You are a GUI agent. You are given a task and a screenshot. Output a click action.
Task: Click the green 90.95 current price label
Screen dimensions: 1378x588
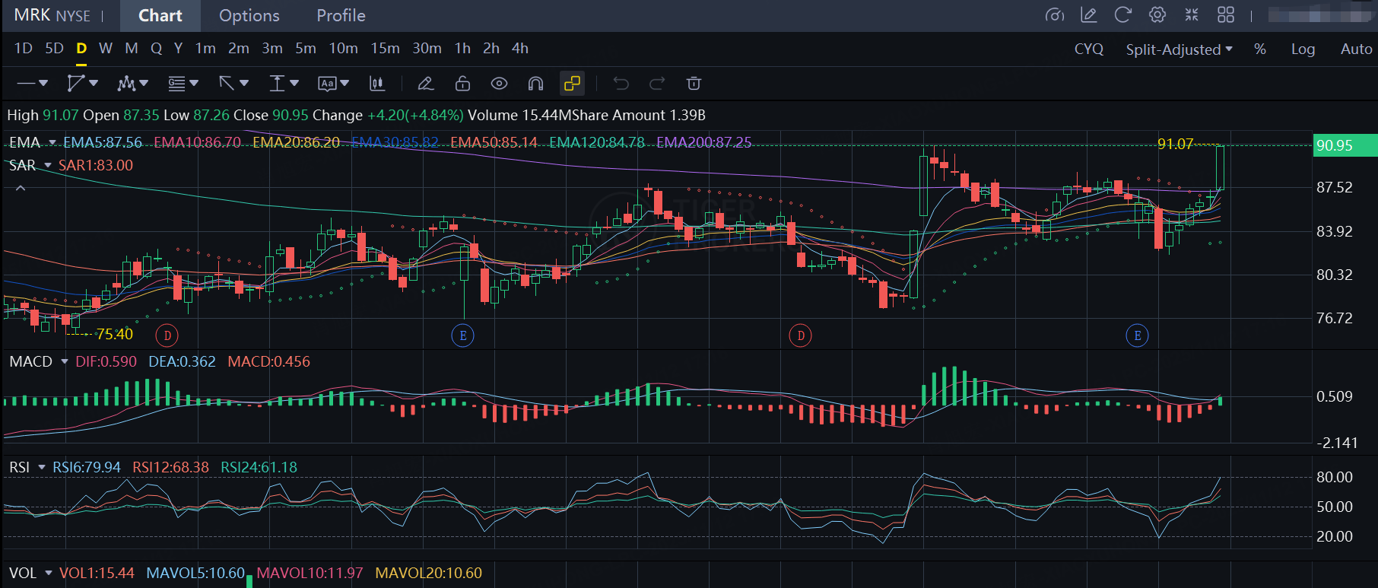point(1344,145)
